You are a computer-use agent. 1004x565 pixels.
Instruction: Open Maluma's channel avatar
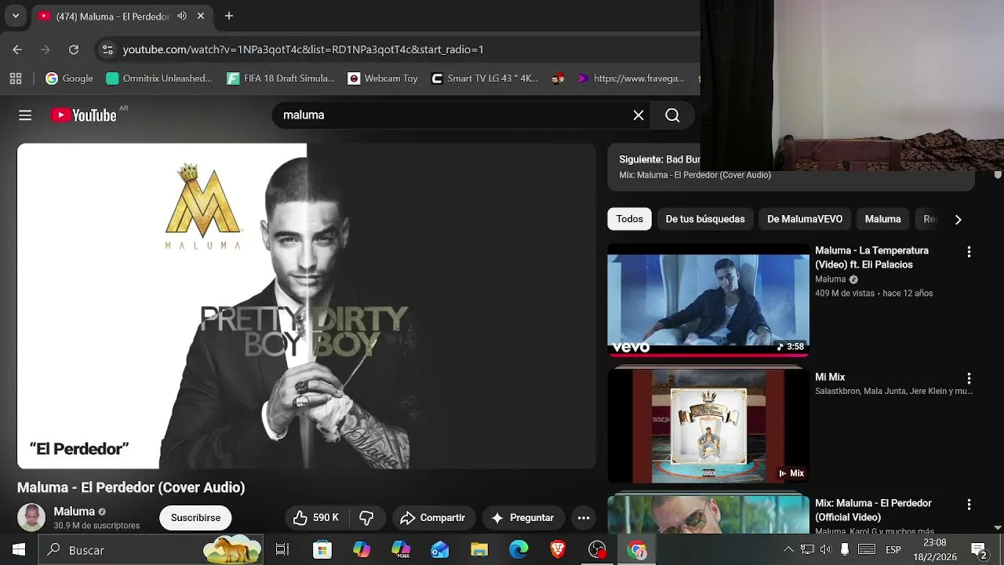click(31, 518)
